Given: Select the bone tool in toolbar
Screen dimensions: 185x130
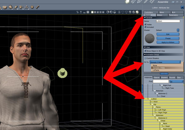Looking at the screenshot, I should (38, 7).
